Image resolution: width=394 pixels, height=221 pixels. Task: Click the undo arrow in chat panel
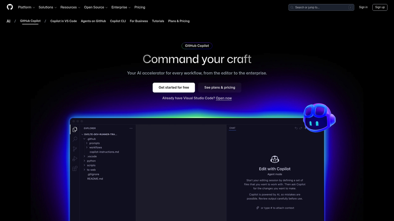click(x=296, y=128)
